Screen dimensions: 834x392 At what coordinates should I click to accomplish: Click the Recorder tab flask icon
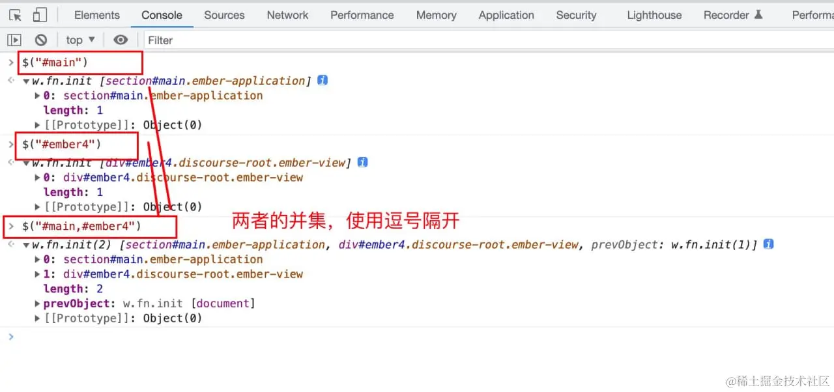click(758, 14)
